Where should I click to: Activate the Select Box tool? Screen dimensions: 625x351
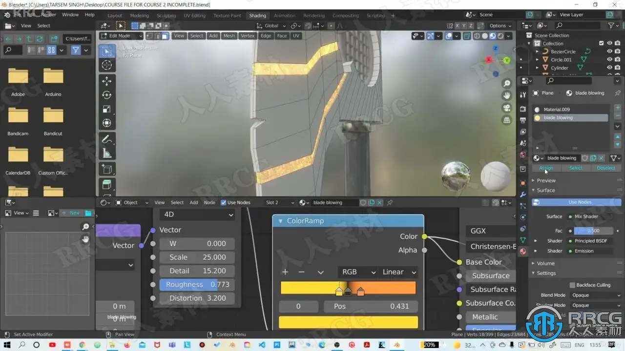coord(107,51)
